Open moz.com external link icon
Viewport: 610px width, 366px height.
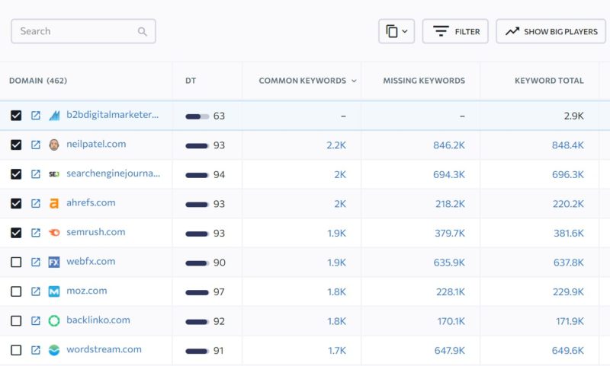[x=35, y=291]
